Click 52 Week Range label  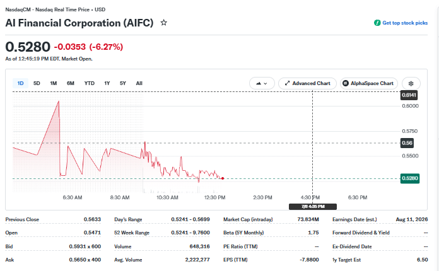click(x=132, y=233)
